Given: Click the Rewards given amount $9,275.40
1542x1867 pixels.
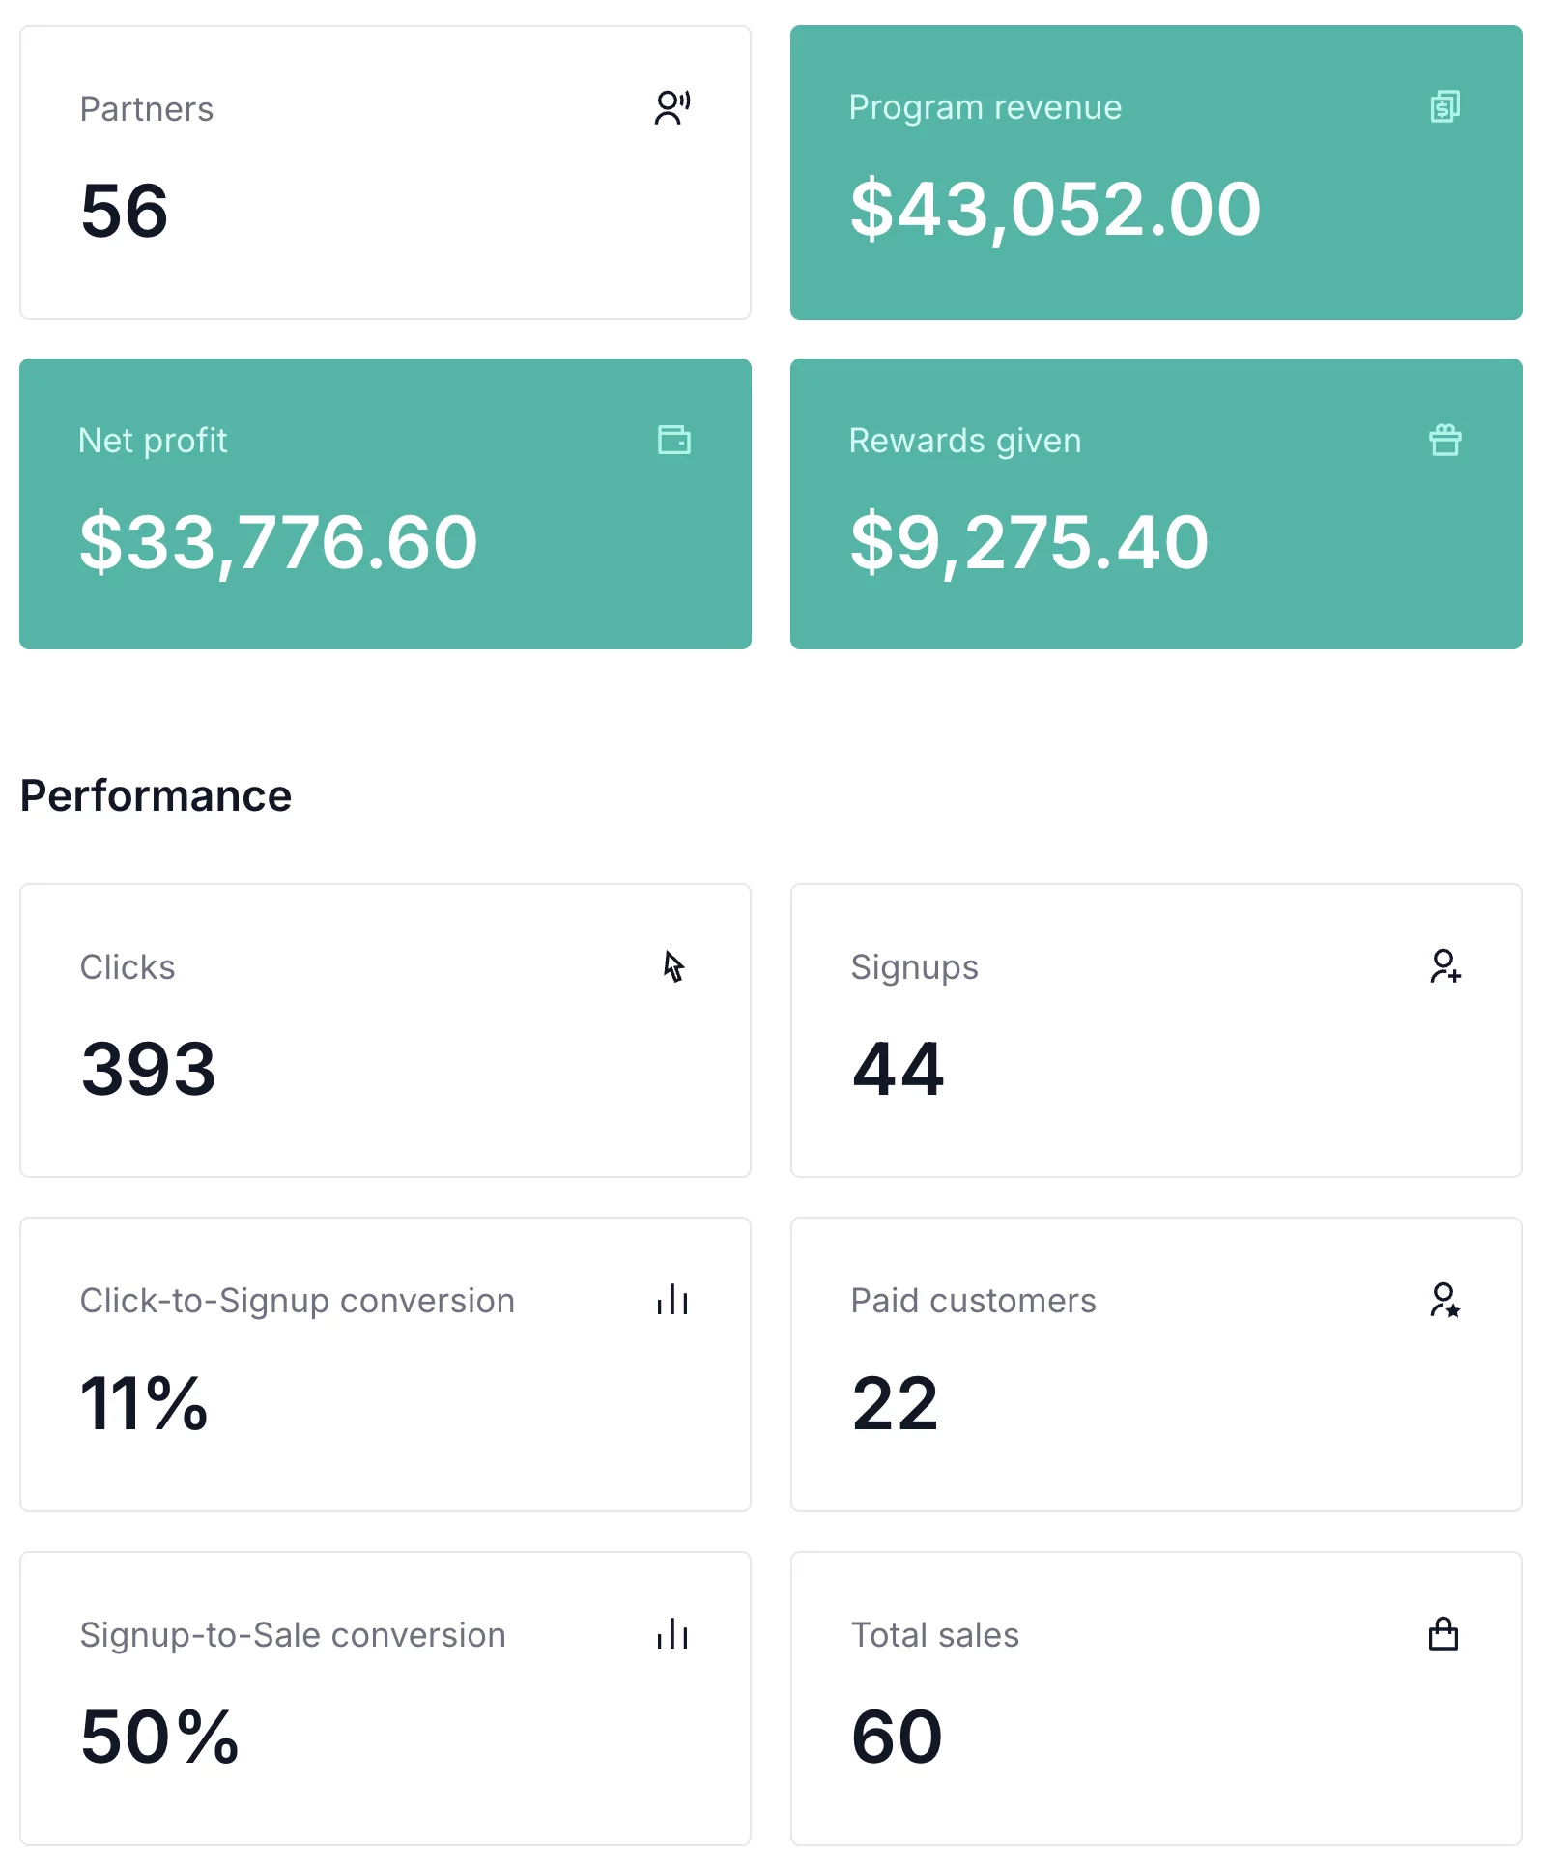Looking at the screenshot, I should [1029, 542].
